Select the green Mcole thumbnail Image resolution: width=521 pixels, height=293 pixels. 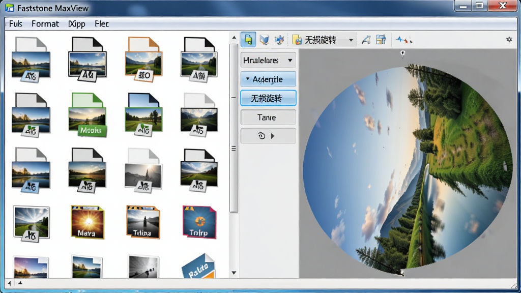pyautogui.click(x=88, y=114)
